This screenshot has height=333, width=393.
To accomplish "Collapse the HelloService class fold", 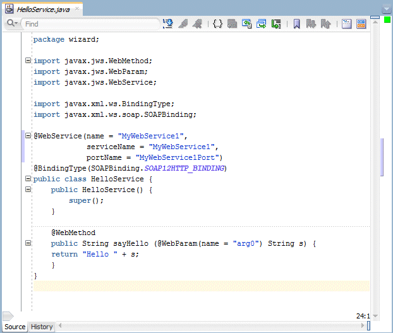I will [28, 179].
